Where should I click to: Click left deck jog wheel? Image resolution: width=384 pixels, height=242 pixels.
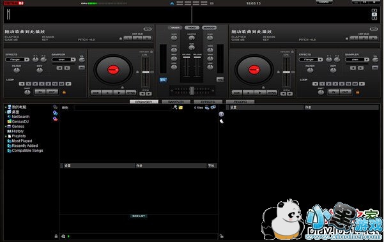point(113,70)
